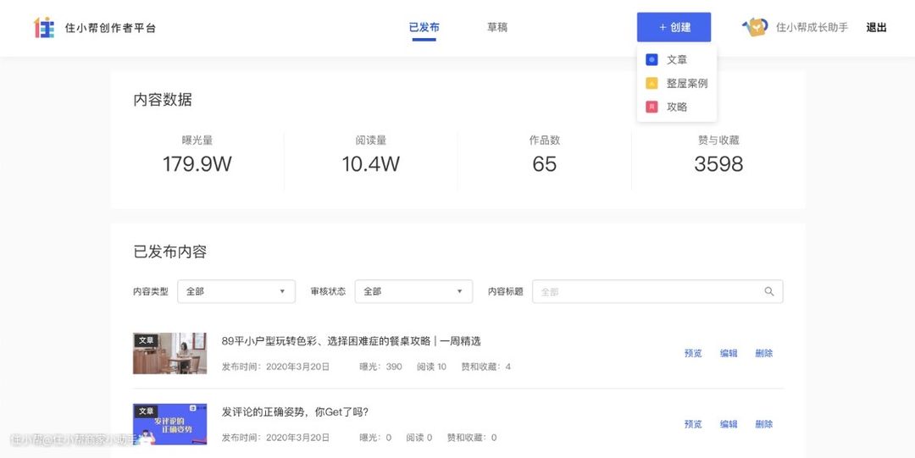This screenshot has height=458, width=915.
Task: Click 退出 to log out
Action: click(x=876, y=27)
